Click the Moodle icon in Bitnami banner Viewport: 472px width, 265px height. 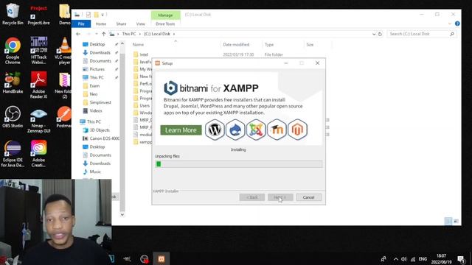pyautogui.click(x=277, y=130)
